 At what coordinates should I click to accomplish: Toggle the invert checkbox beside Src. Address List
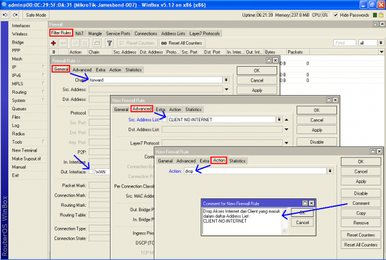click(164, 119)
